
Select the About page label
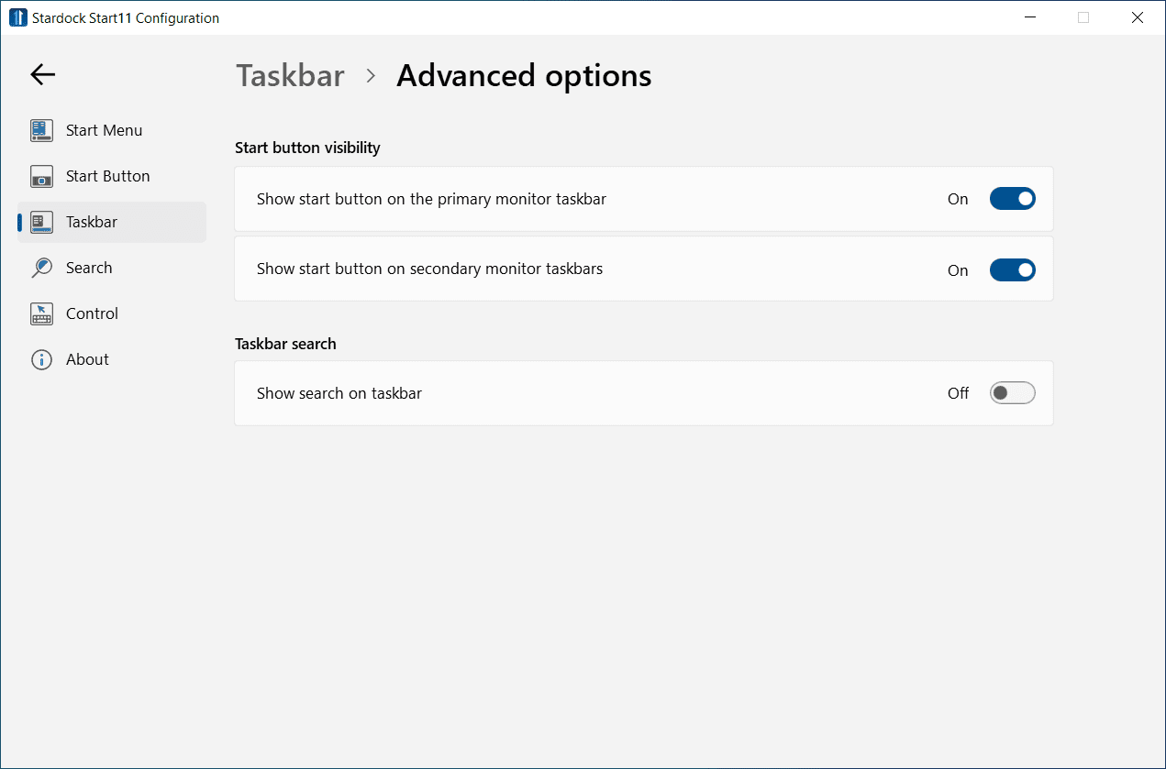point(87,359)
